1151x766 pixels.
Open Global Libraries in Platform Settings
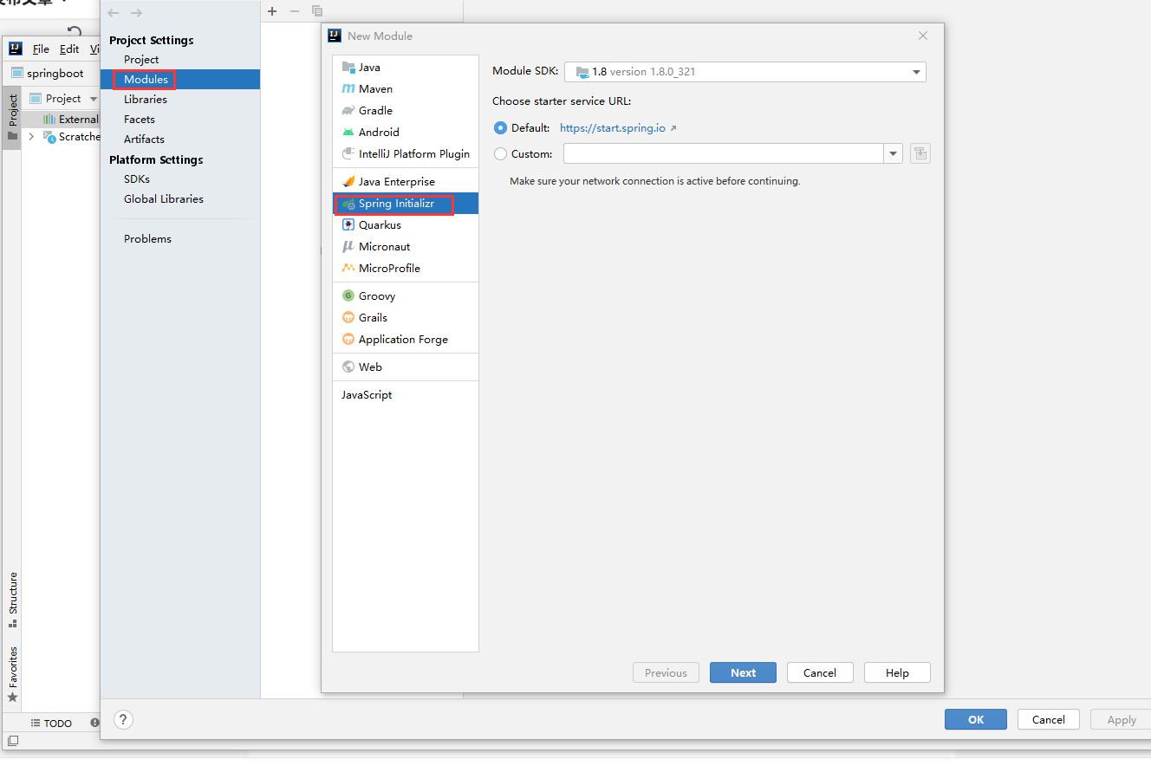pos(164,199)
